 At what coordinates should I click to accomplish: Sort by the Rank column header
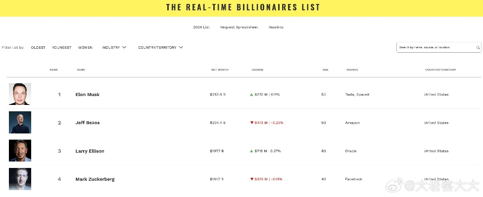coord(54,70)
